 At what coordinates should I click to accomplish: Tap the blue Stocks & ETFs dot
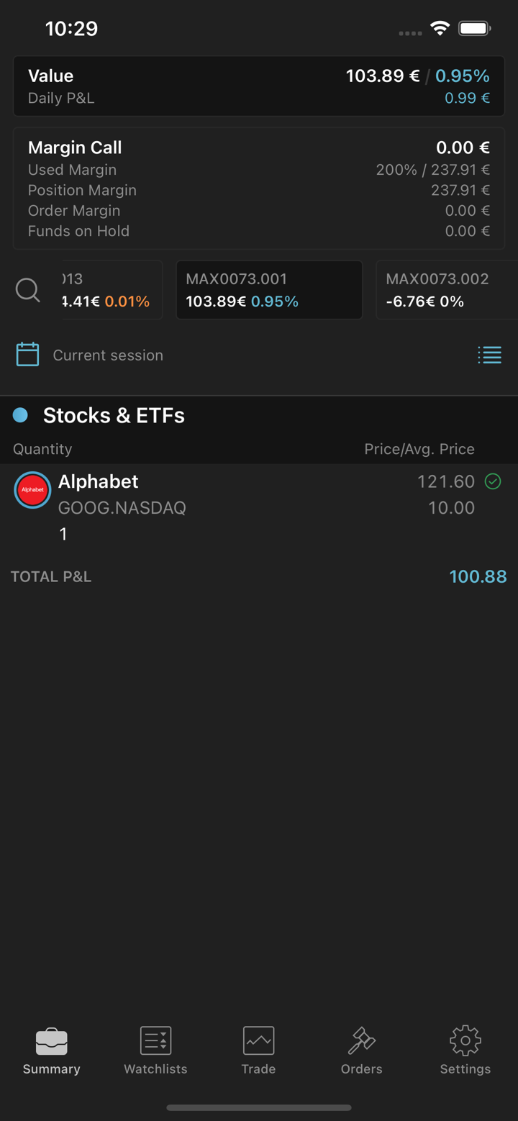[x=20, y=415]
